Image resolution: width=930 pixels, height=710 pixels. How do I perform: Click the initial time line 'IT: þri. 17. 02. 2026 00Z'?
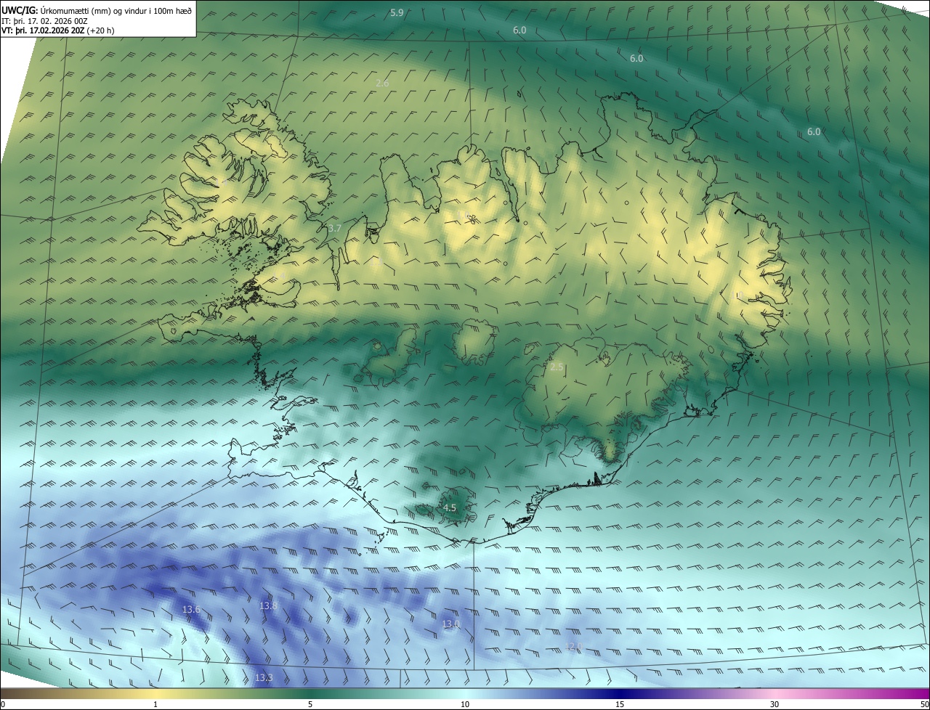[45, 21]
